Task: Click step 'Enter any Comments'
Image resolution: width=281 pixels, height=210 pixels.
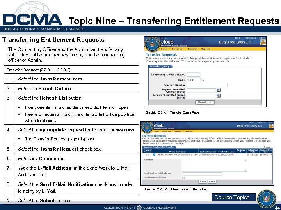Action: pyautogui.click(x=41, y=159)
